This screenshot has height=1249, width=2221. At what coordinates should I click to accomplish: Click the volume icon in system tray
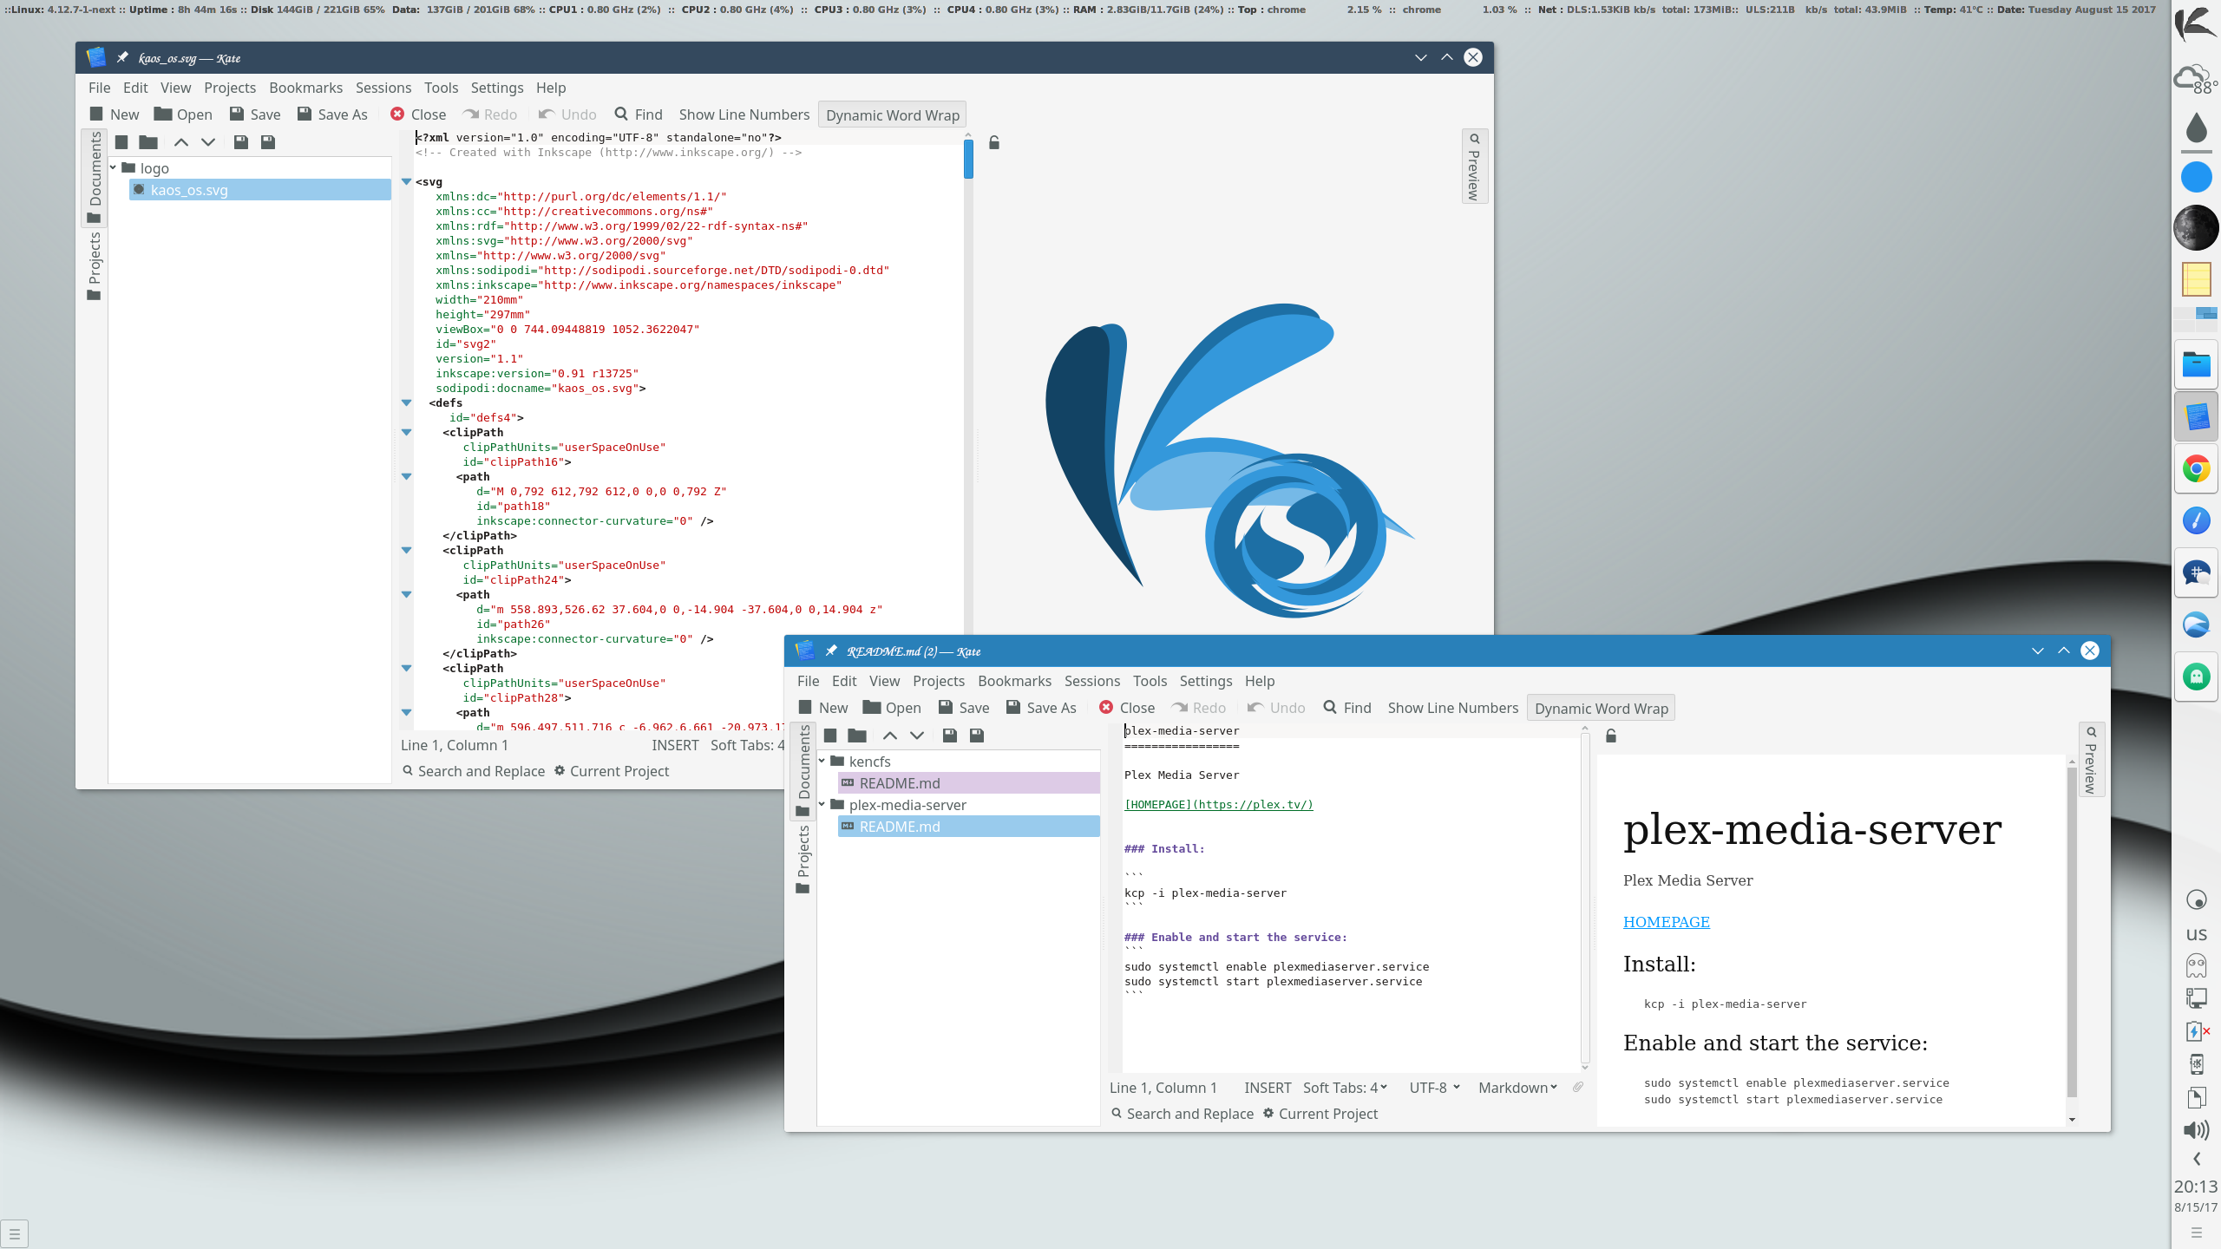point(2196,1129)
